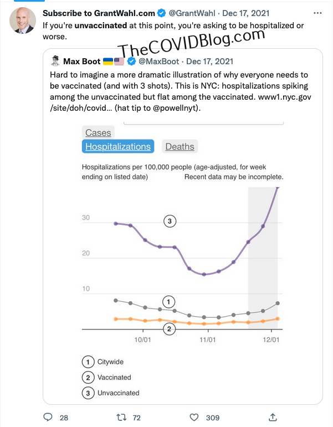Screen dimensions: 333x427
Task: Click the reply speech bubble icon
Action: (48, 417)
